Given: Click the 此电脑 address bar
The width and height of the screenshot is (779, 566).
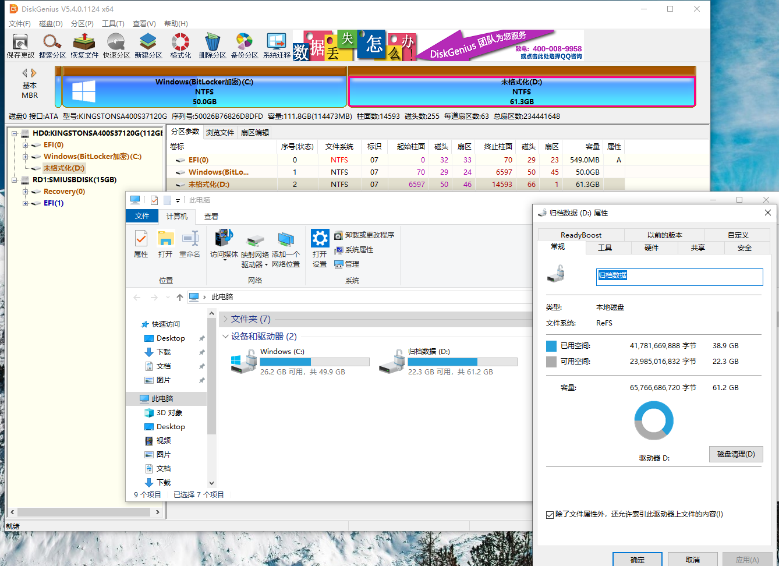Looking at the screenshot, I should point(361,297).
